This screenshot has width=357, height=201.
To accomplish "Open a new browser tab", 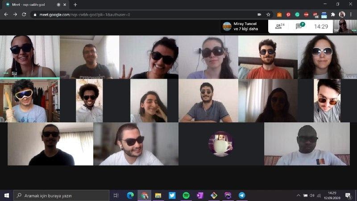I will (x=75, y=4).
